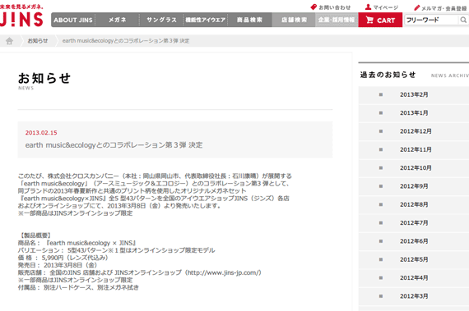Click the 商品名 line
The width and height of the screenshot is (469, 311).
click(77, 243)
